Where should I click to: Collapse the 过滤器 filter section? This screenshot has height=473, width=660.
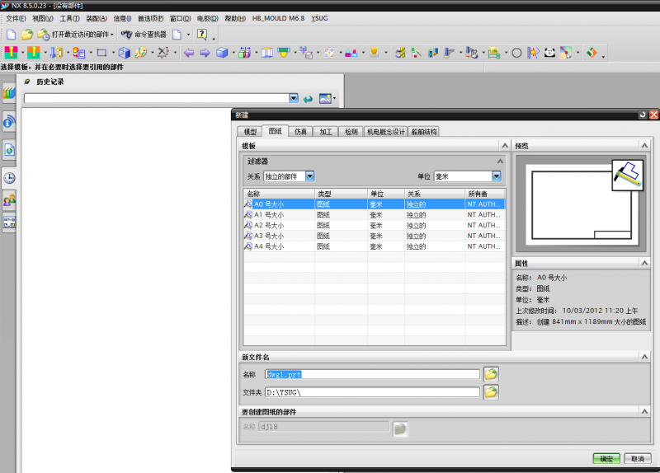tap(500, 161)
